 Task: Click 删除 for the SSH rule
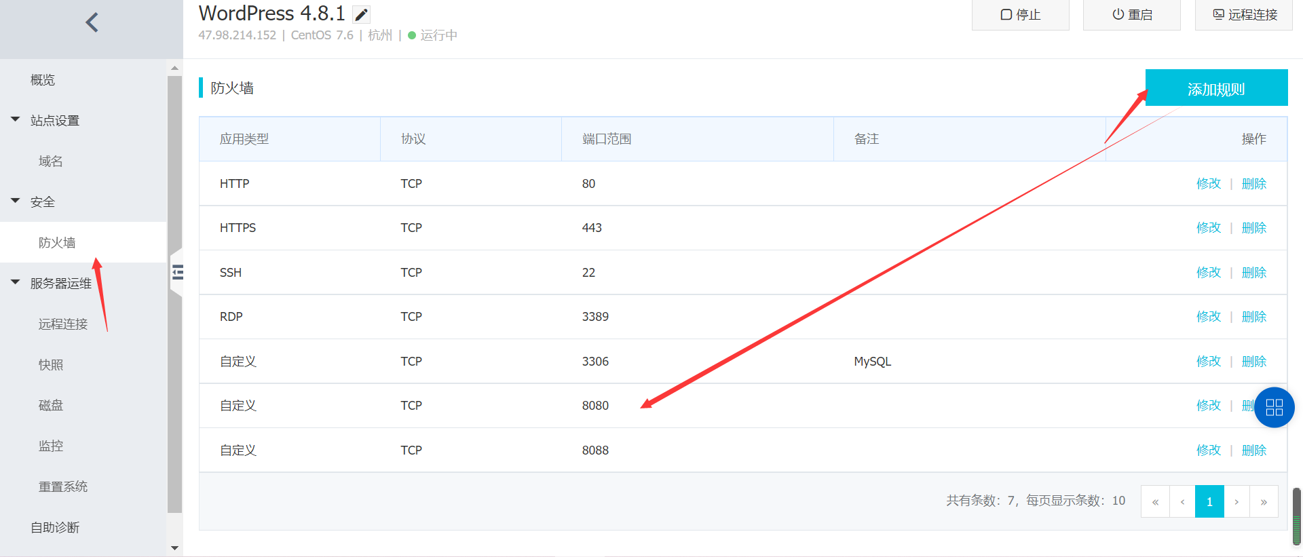point(1254,273)
